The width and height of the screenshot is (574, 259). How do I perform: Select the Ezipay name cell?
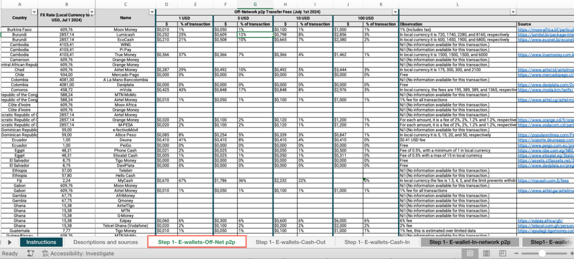pyautogui.click(x=126, y=220)
